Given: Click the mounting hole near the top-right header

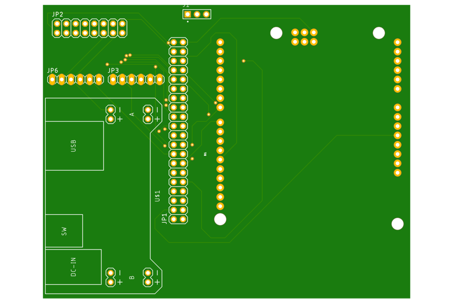Looking at the screenshot, I should 379,33.
